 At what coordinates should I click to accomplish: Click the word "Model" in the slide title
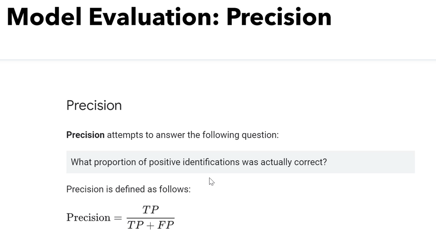(x=44, y=17)
